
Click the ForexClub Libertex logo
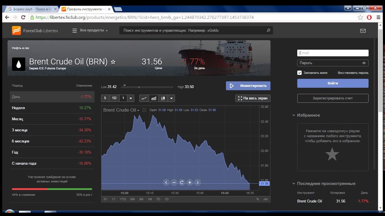click(x=35, y=31)
